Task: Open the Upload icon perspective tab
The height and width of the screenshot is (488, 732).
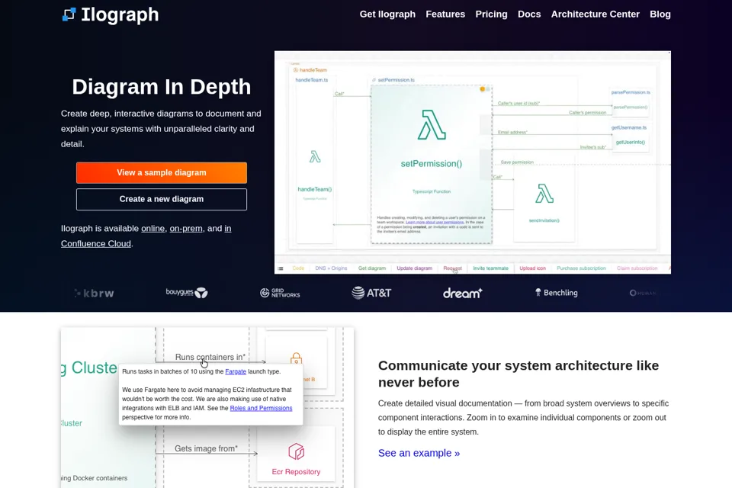Action: pos(532,268)
